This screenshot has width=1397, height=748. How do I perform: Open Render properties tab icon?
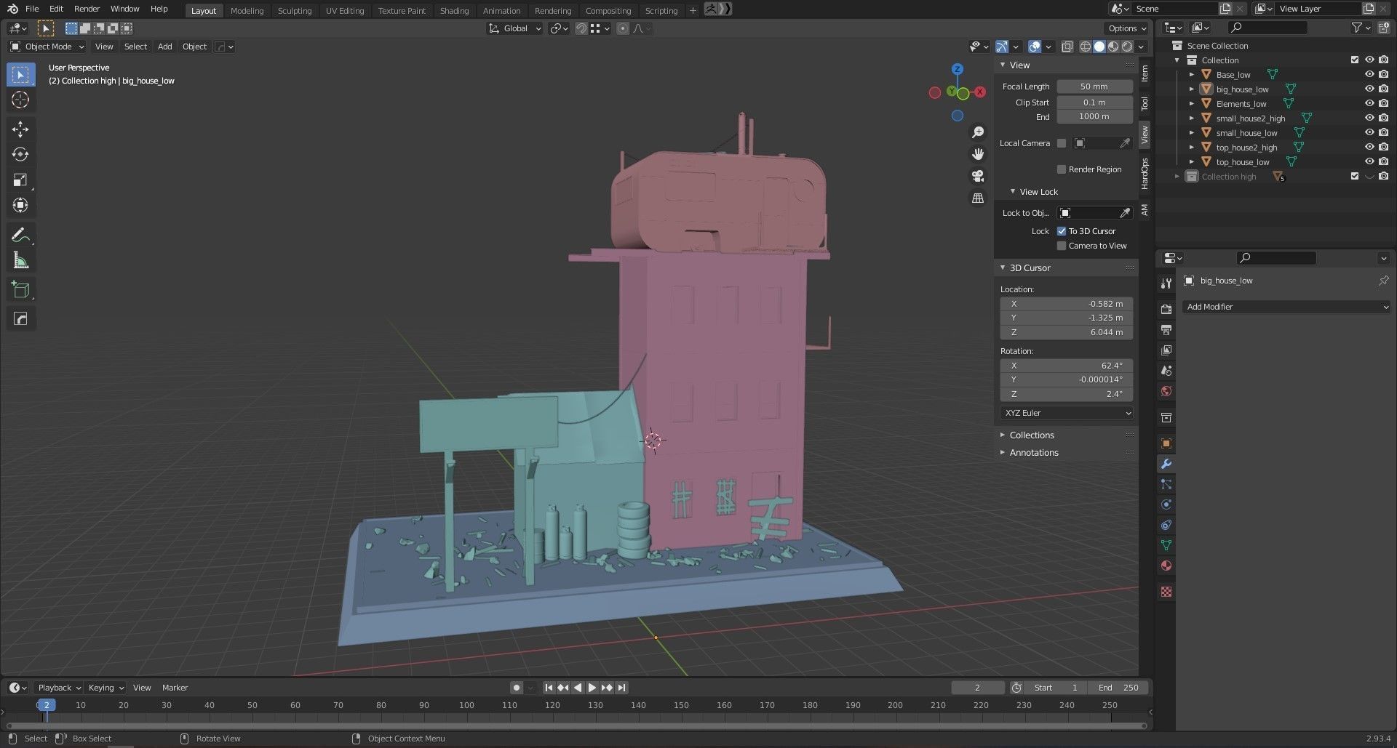coord(1166,310)
